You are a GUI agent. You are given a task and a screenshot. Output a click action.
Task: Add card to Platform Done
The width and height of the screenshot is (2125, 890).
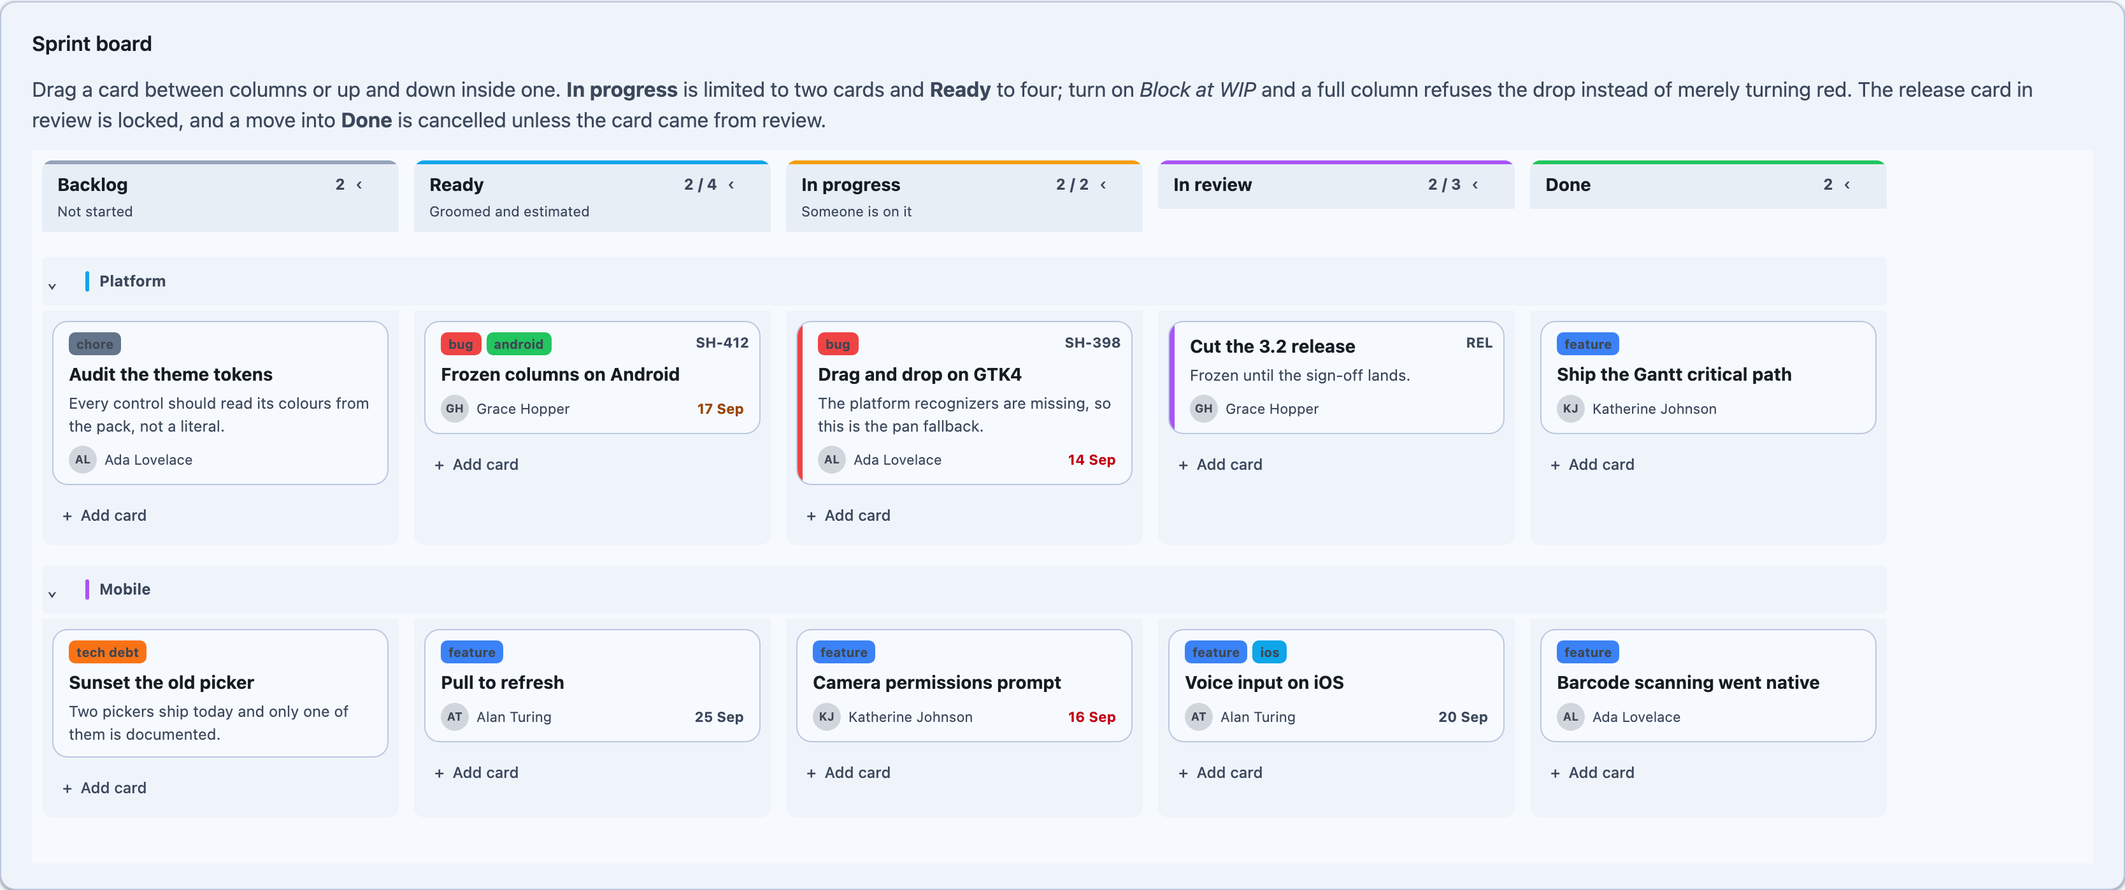click(1593, 464)
